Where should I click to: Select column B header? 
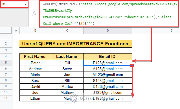[35, 30]
